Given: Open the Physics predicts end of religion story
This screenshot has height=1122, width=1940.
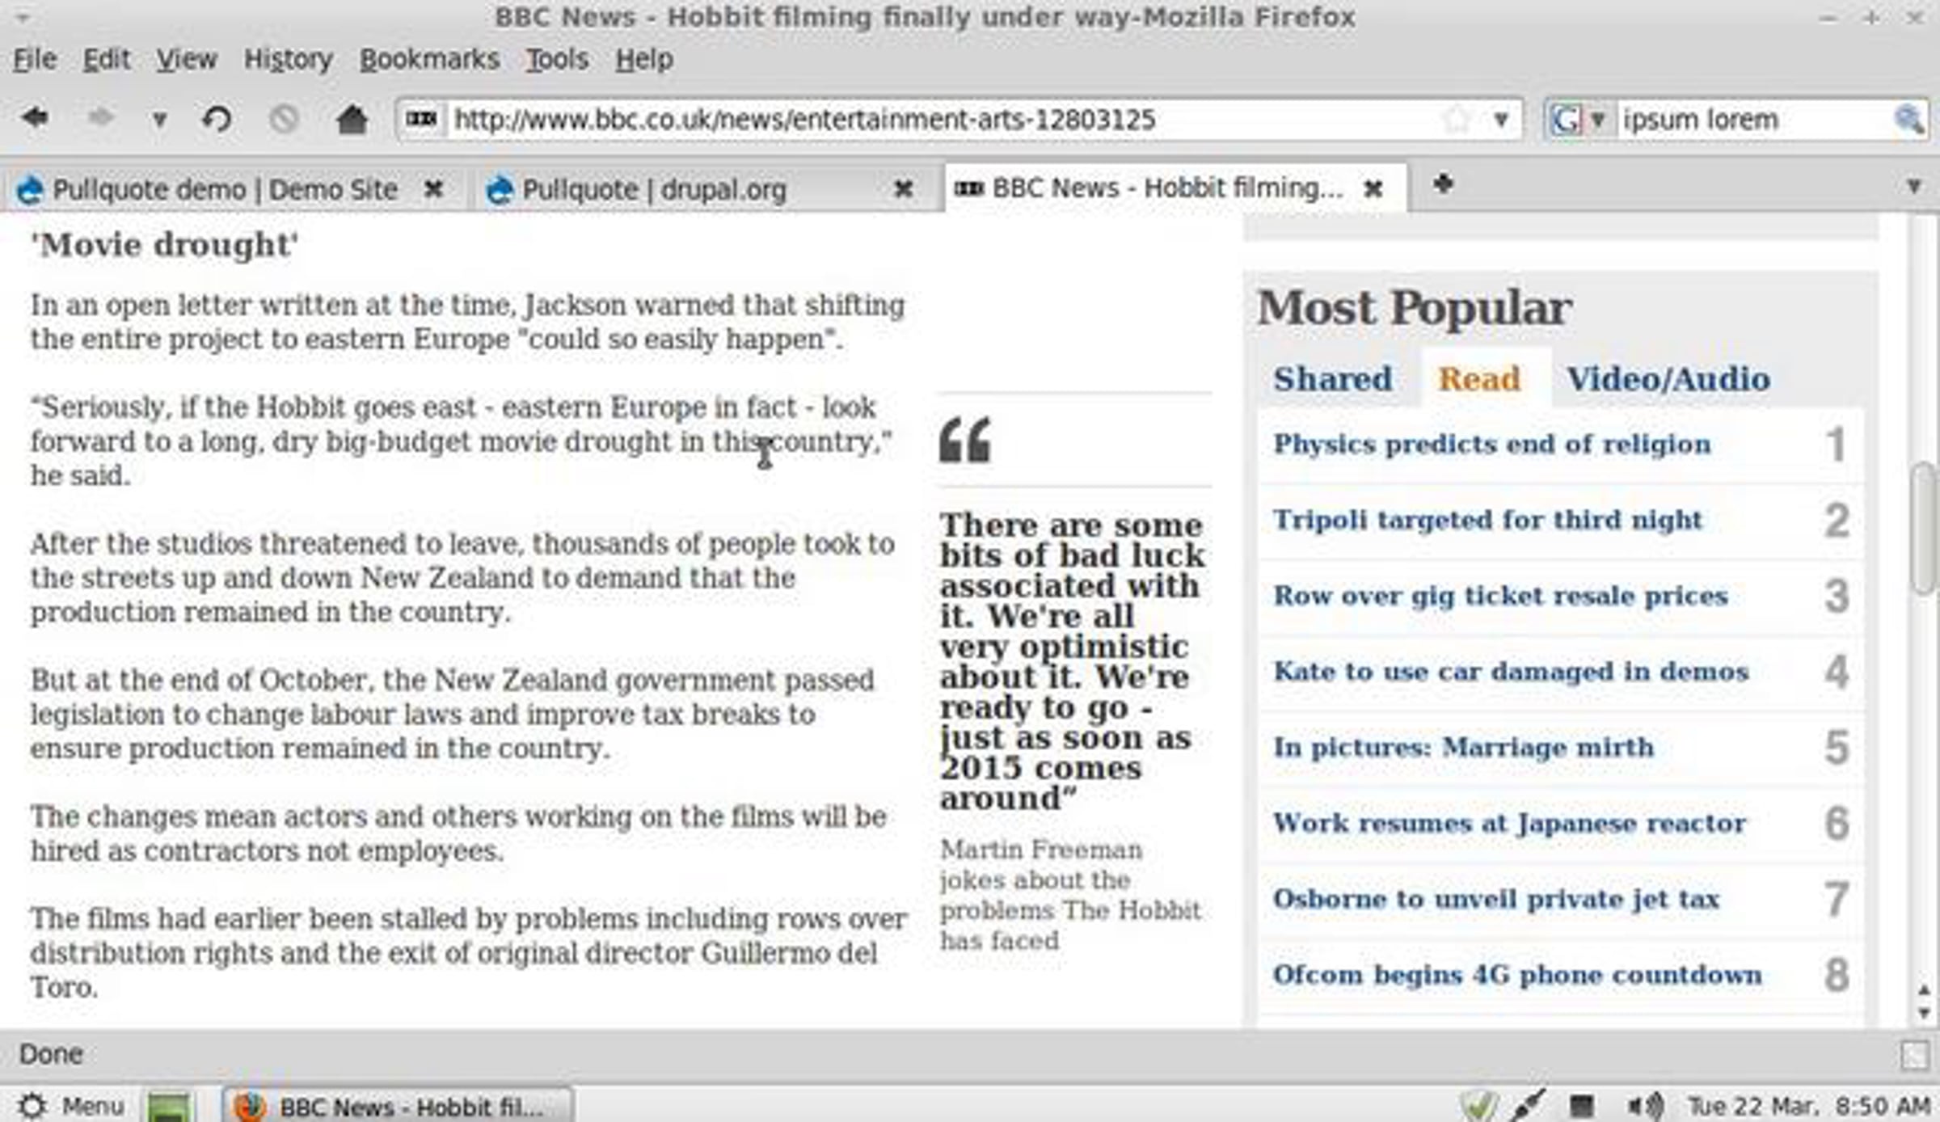Looking at the screenshot, I should (x=1491, y=444).
